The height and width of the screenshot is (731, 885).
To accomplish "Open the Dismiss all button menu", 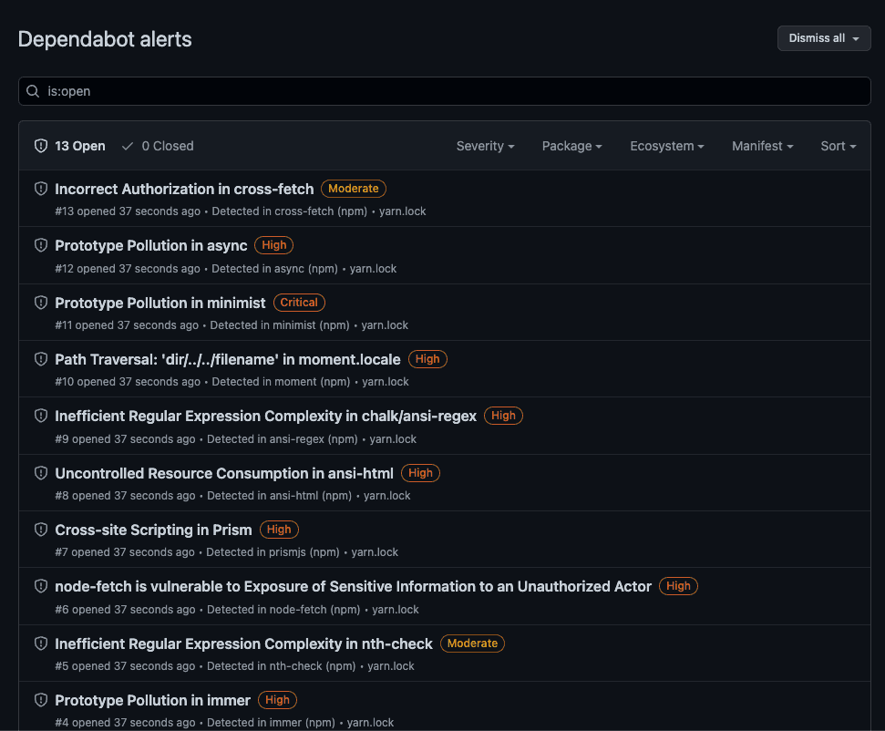I will coord(823,38).
